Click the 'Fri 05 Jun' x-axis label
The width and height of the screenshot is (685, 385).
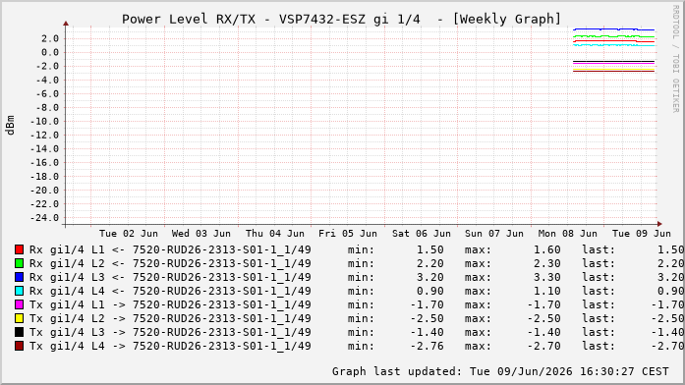click(x=348, y=234)
